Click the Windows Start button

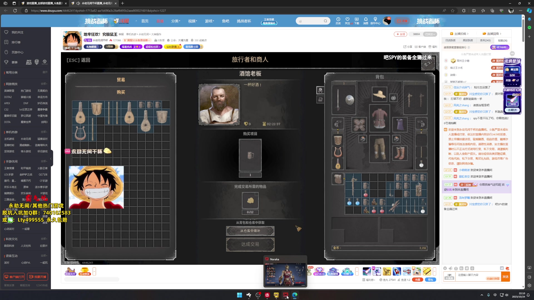click(x=239, y=295)
